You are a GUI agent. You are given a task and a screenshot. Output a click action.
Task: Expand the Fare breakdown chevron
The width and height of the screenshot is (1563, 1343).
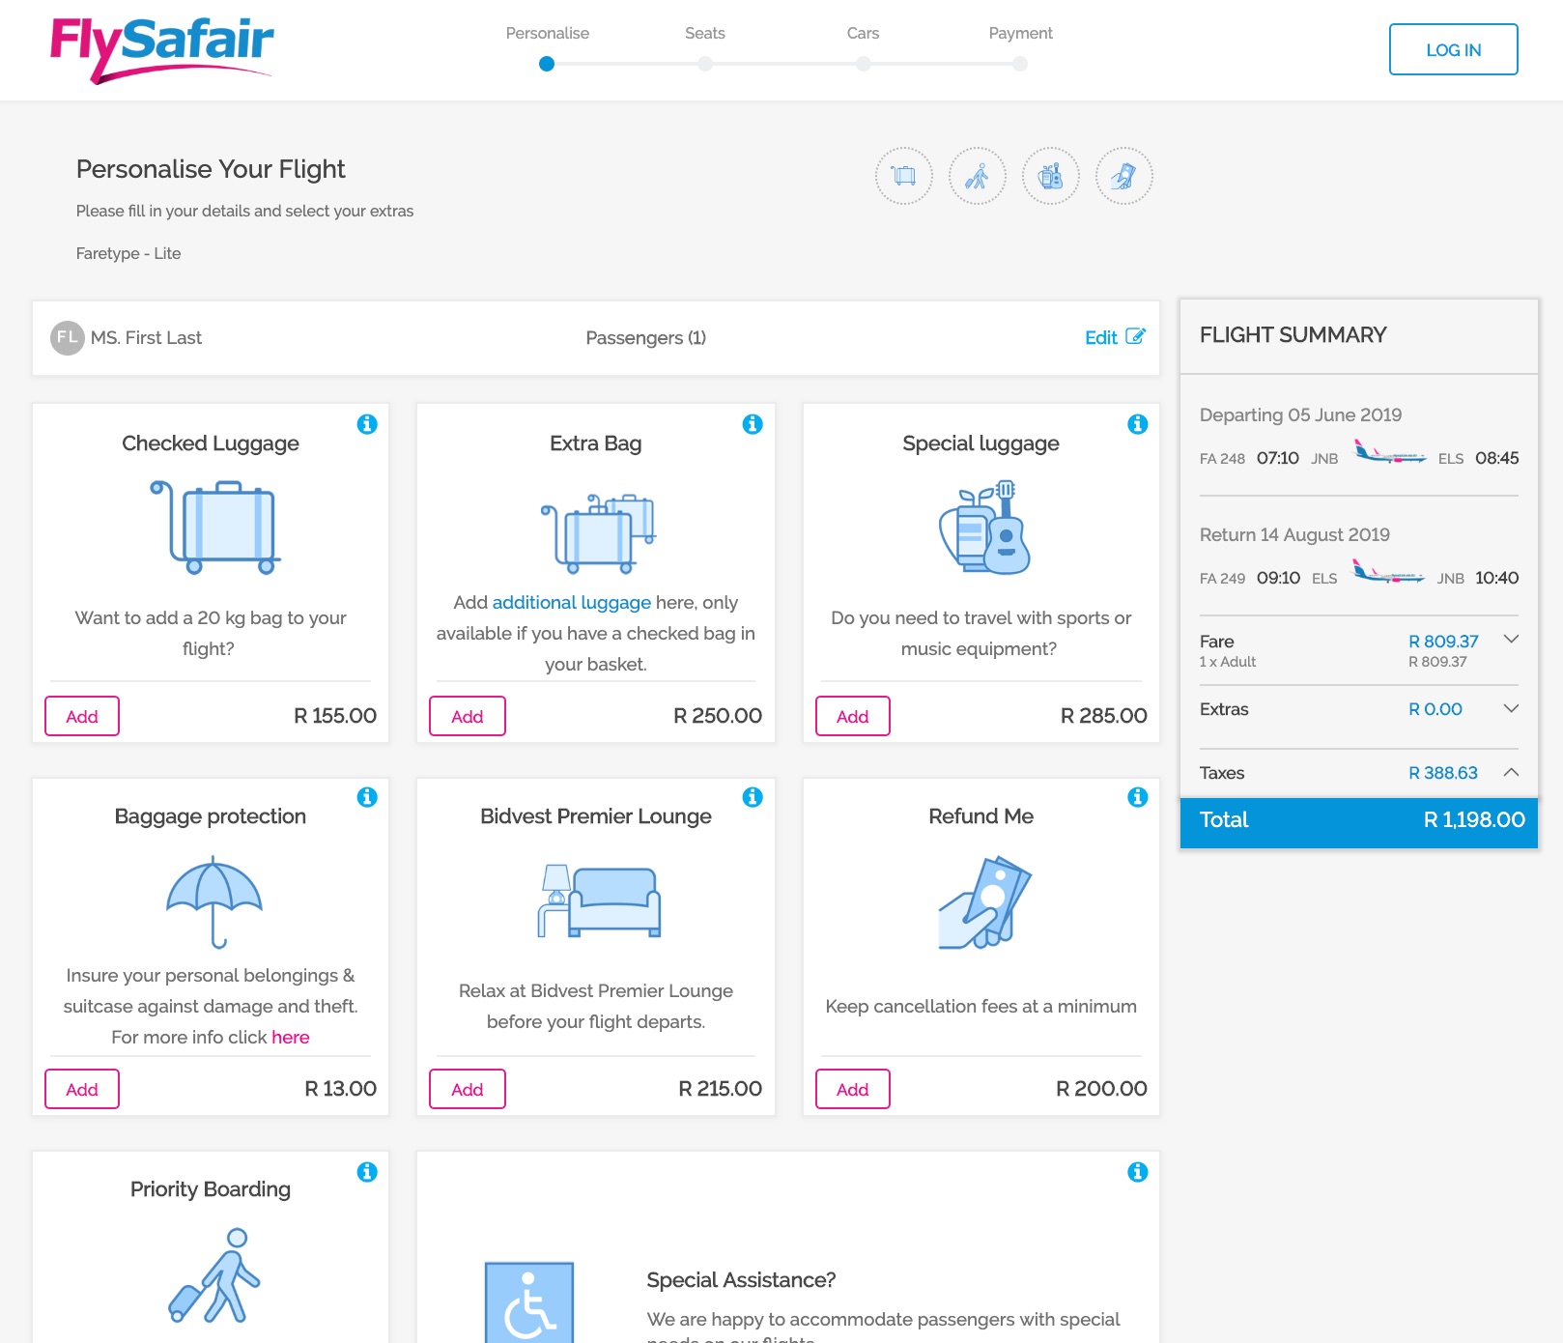tap(1512, 640)
